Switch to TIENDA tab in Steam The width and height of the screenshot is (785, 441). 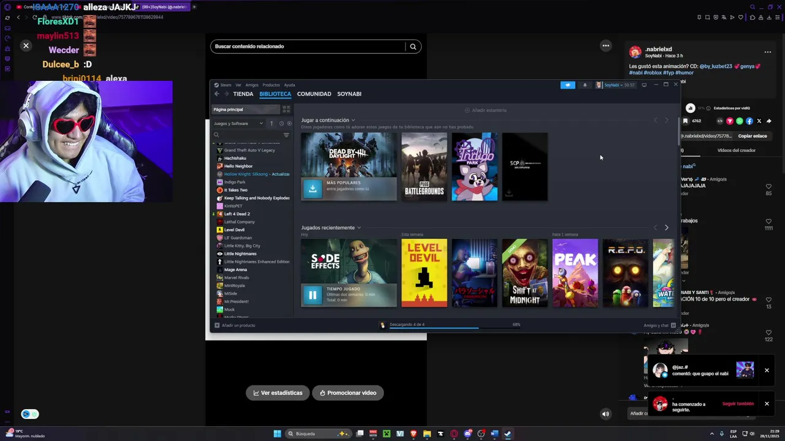243,94
